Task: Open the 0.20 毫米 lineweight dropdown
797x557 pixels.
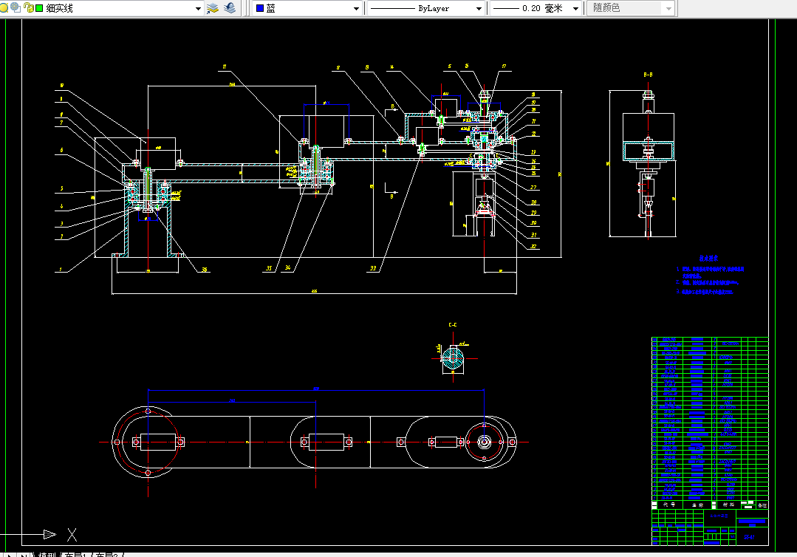Action: tap(575, 8)
